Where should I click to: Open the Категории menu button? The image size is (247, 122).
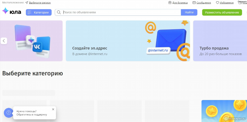[39, 12]
